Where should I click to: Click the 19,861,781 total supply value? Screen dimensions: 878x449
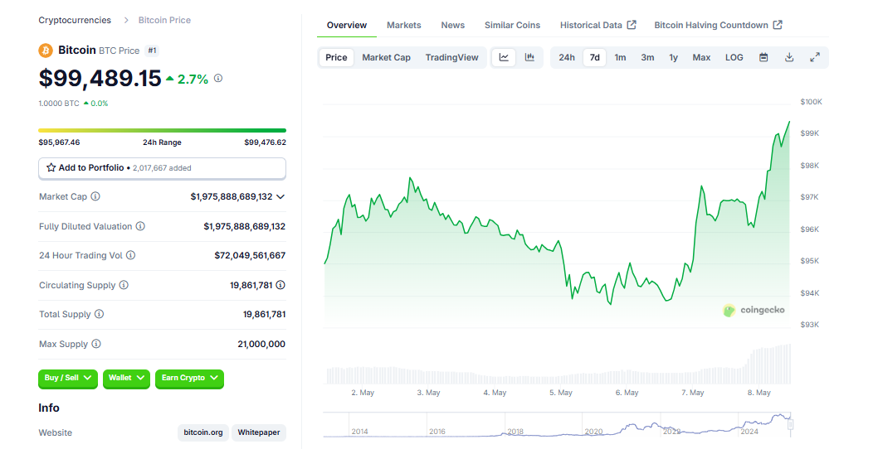tap(264, 314)
